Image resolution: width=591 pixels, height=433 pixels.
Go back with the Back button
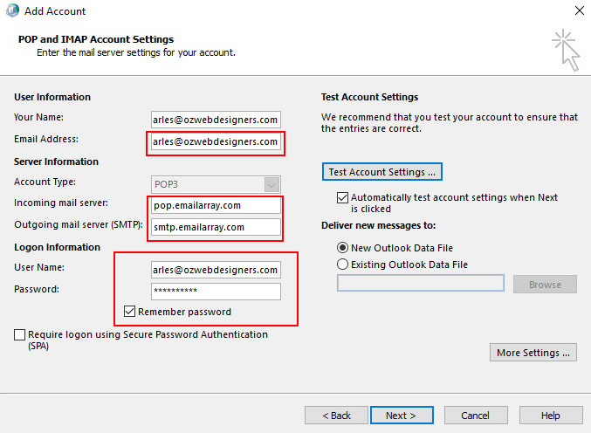[336, 416]
